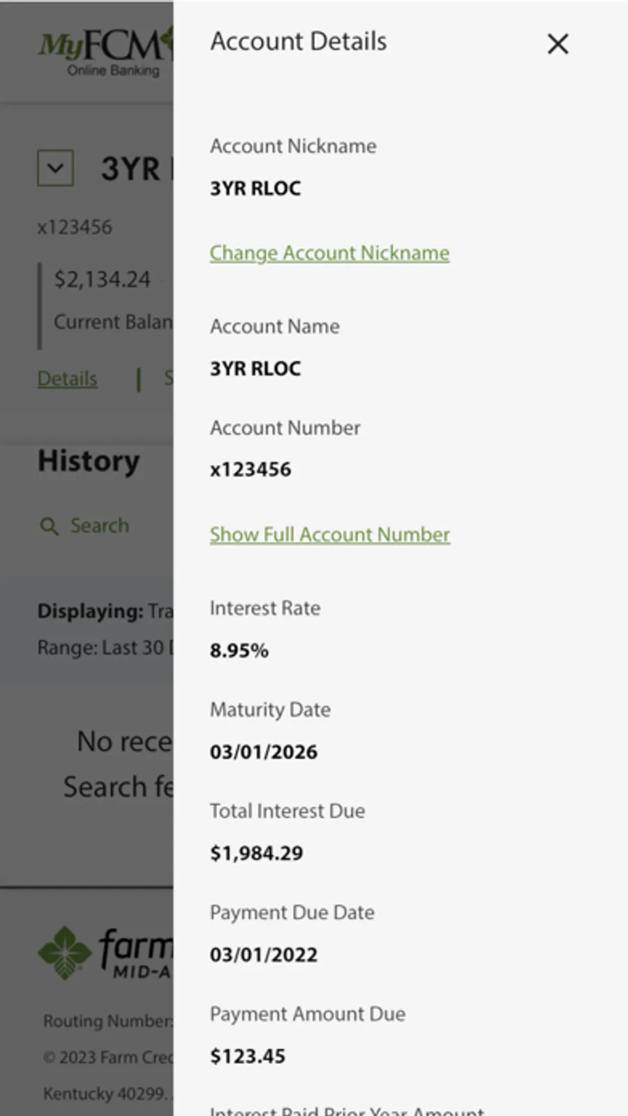Click Show Full Account Number link
The width and height of the screenshot is (628, 1116).
coord(329,534)
